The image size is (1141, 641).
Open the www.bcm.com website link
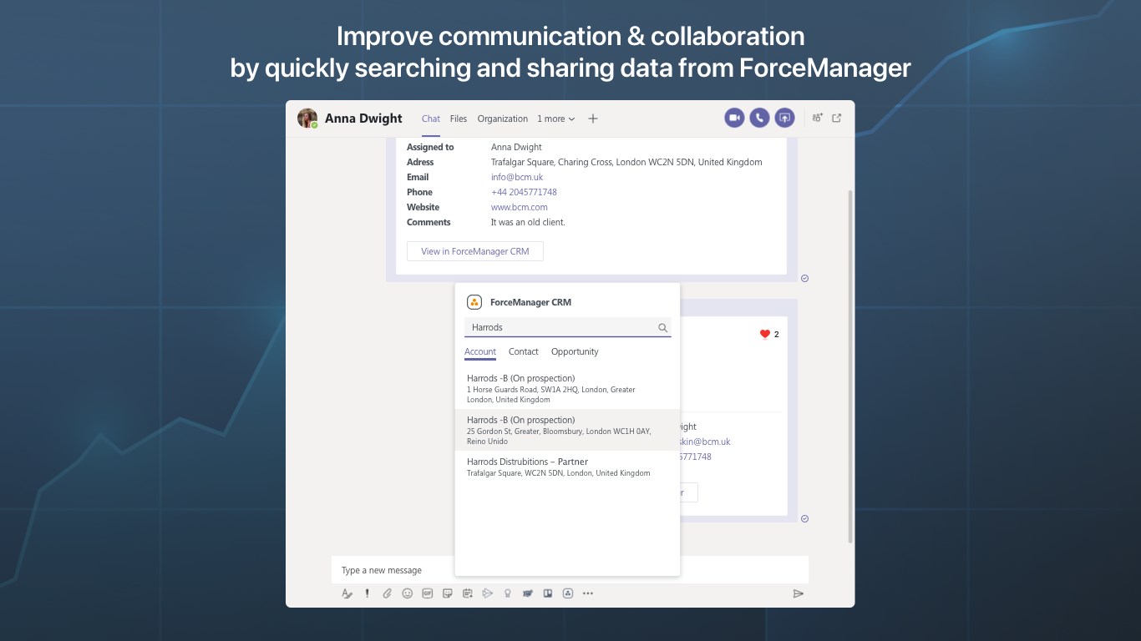tap(520, 207)
